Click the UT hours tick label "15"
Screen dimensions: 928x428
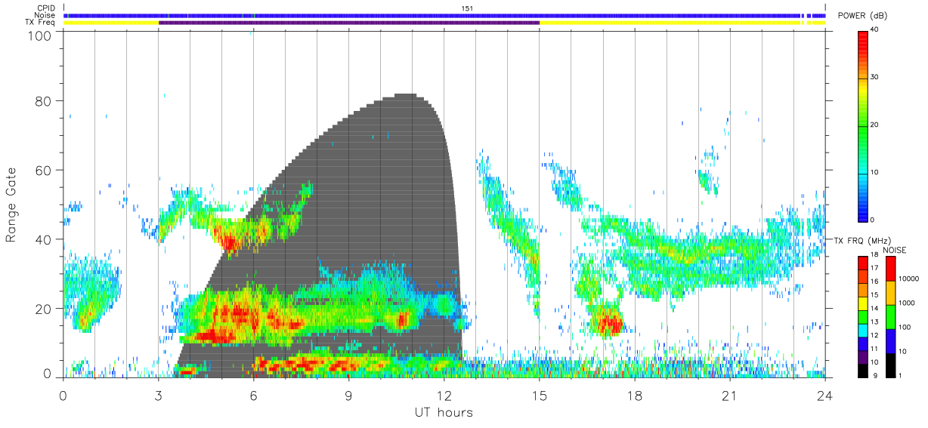[539, 396]
